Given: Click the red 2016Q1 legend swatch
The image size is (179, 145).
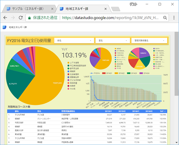Looking at the screenshot, I should [104, 73].
